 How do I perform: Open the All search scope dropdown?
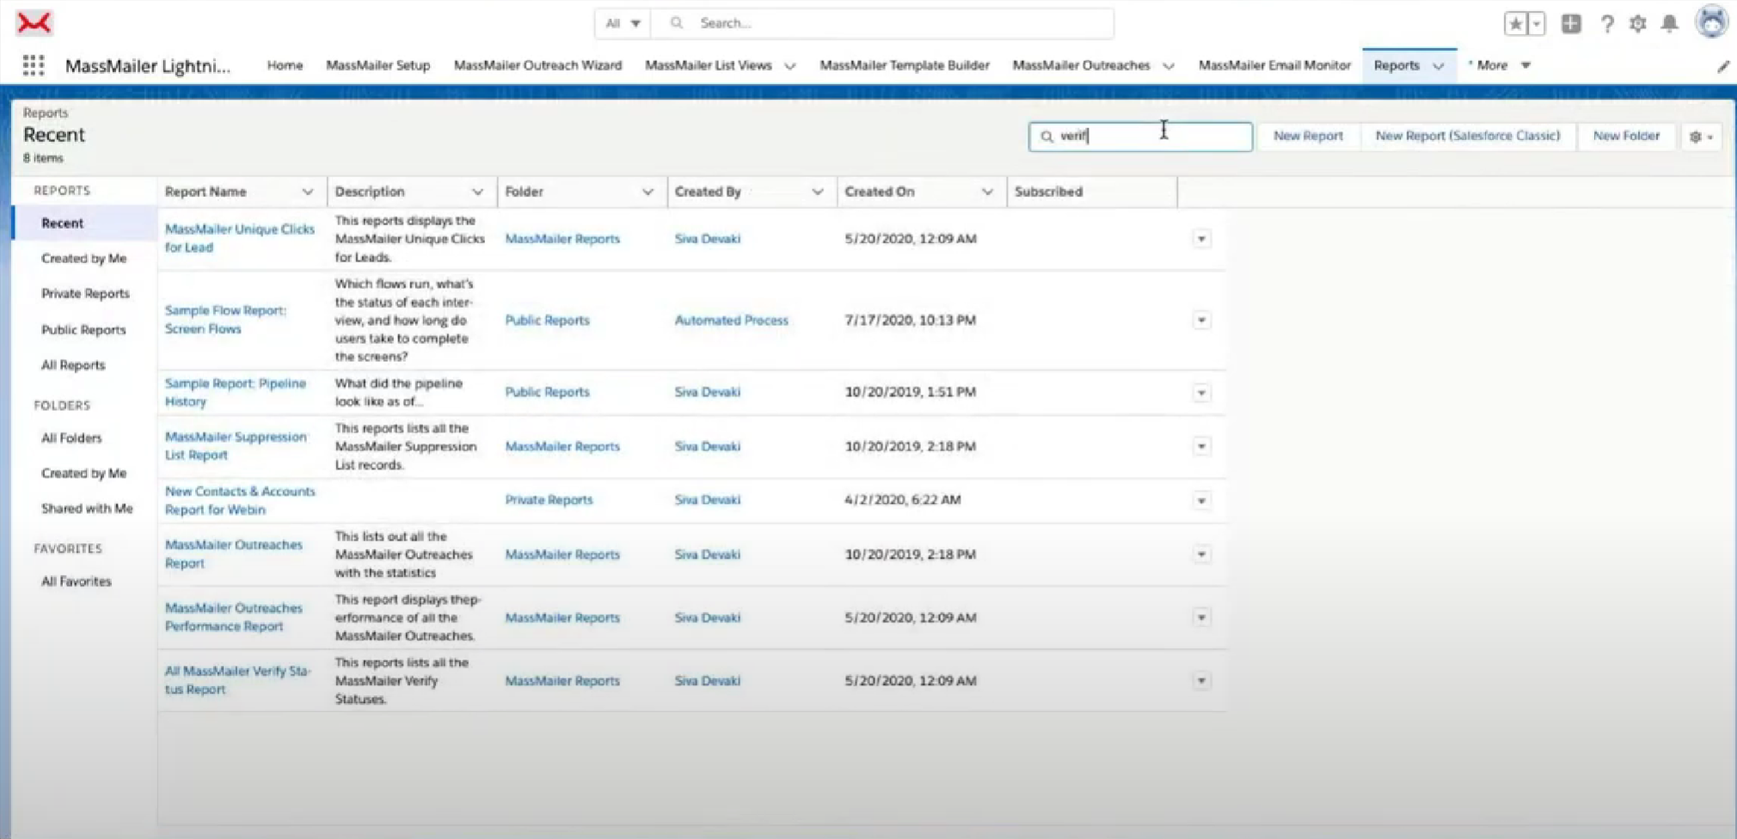pyautogui.click(x=623, y=23)
